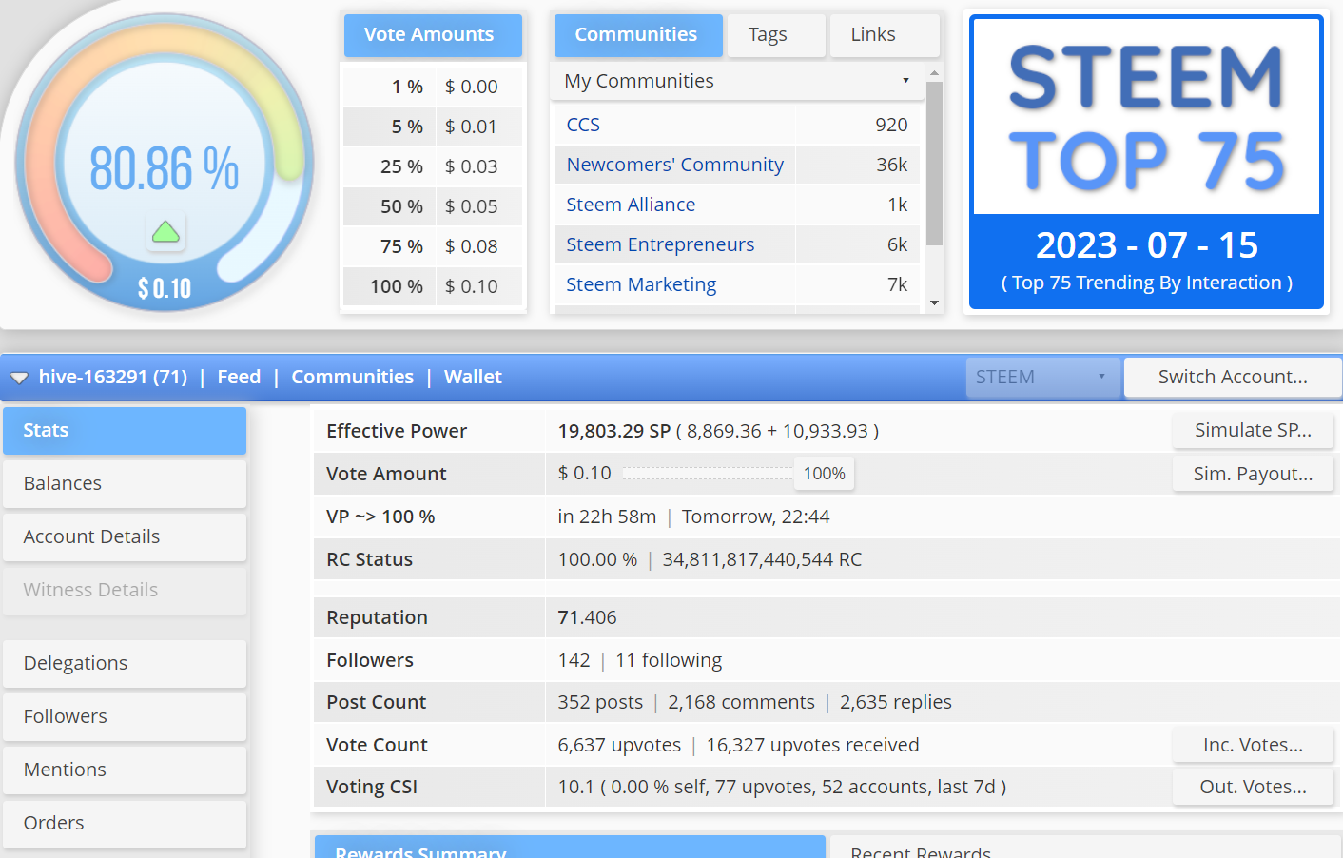The height and width of the screenshot is (858, 1343).
Task: Adjust the Vote Amount slider
Action: (707, 472)
